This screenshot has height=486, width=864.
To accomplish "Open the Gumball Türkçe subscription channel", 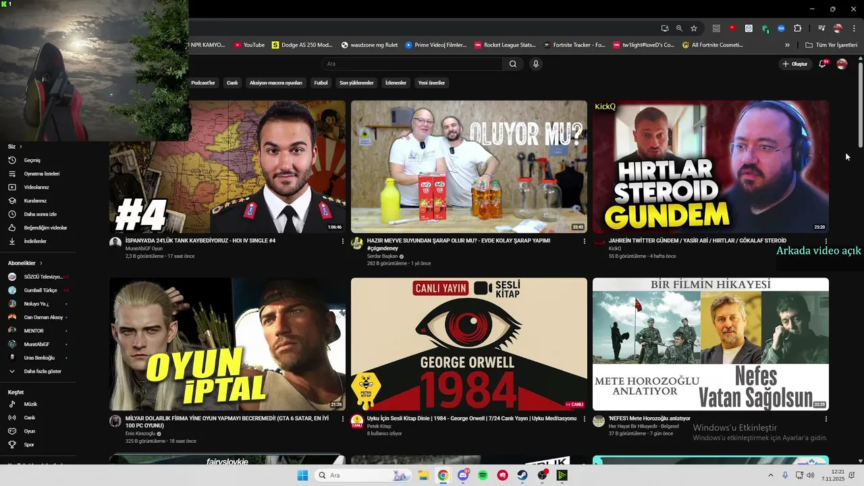I will click(x=38, y=290).
